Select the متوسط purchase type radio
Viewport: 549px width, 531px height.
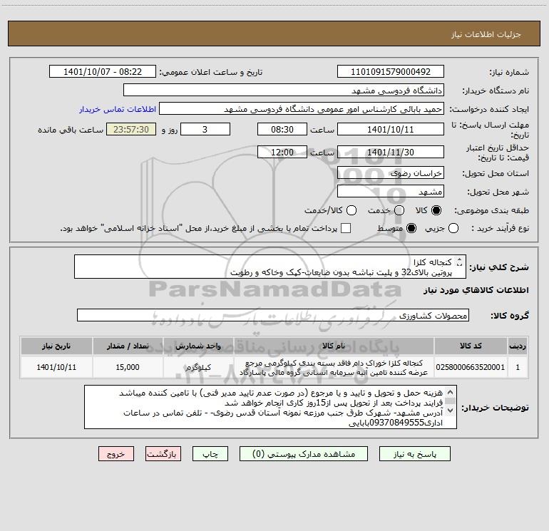pyautogui.click(x=411, y=228)
